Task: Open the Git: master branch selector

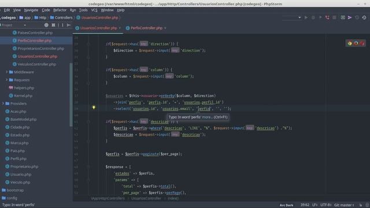Action: [x=344, y=205]
